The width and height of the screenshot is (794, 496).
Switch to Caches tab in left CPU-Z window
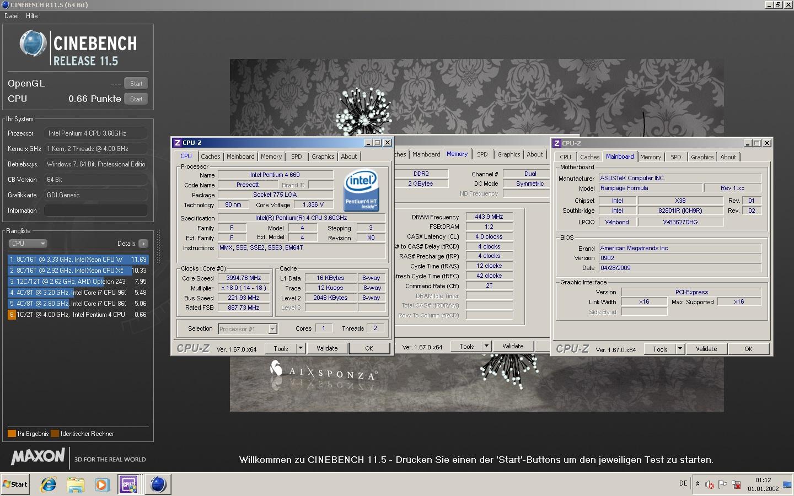[211, 157]
